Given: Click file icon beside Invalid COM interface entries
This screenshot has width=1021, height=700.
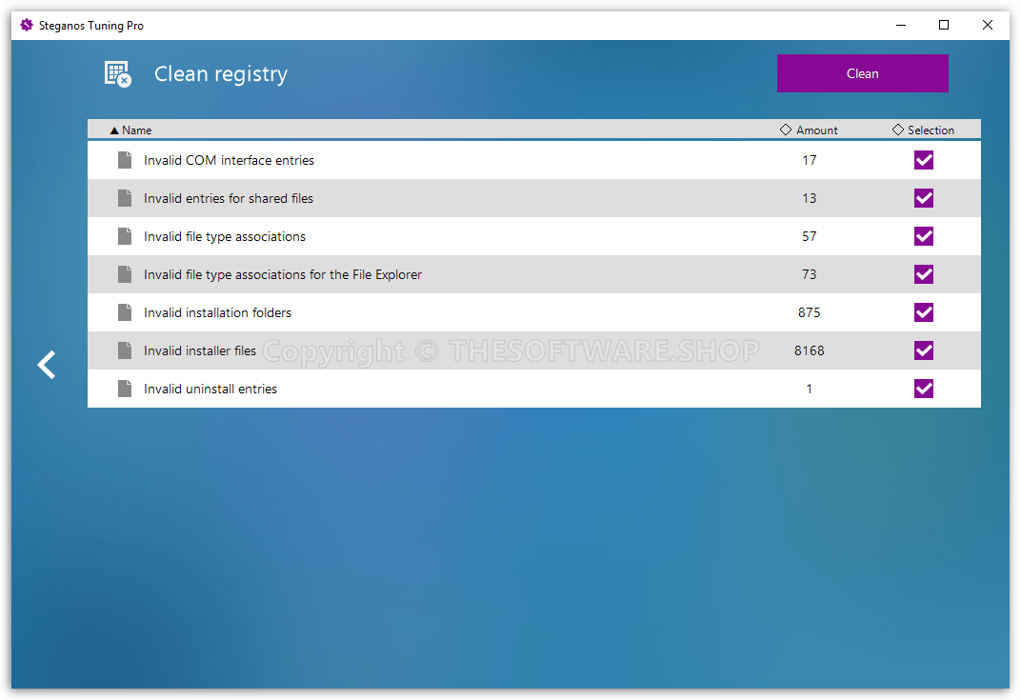Looking at the screenshot, I should 125,160.
